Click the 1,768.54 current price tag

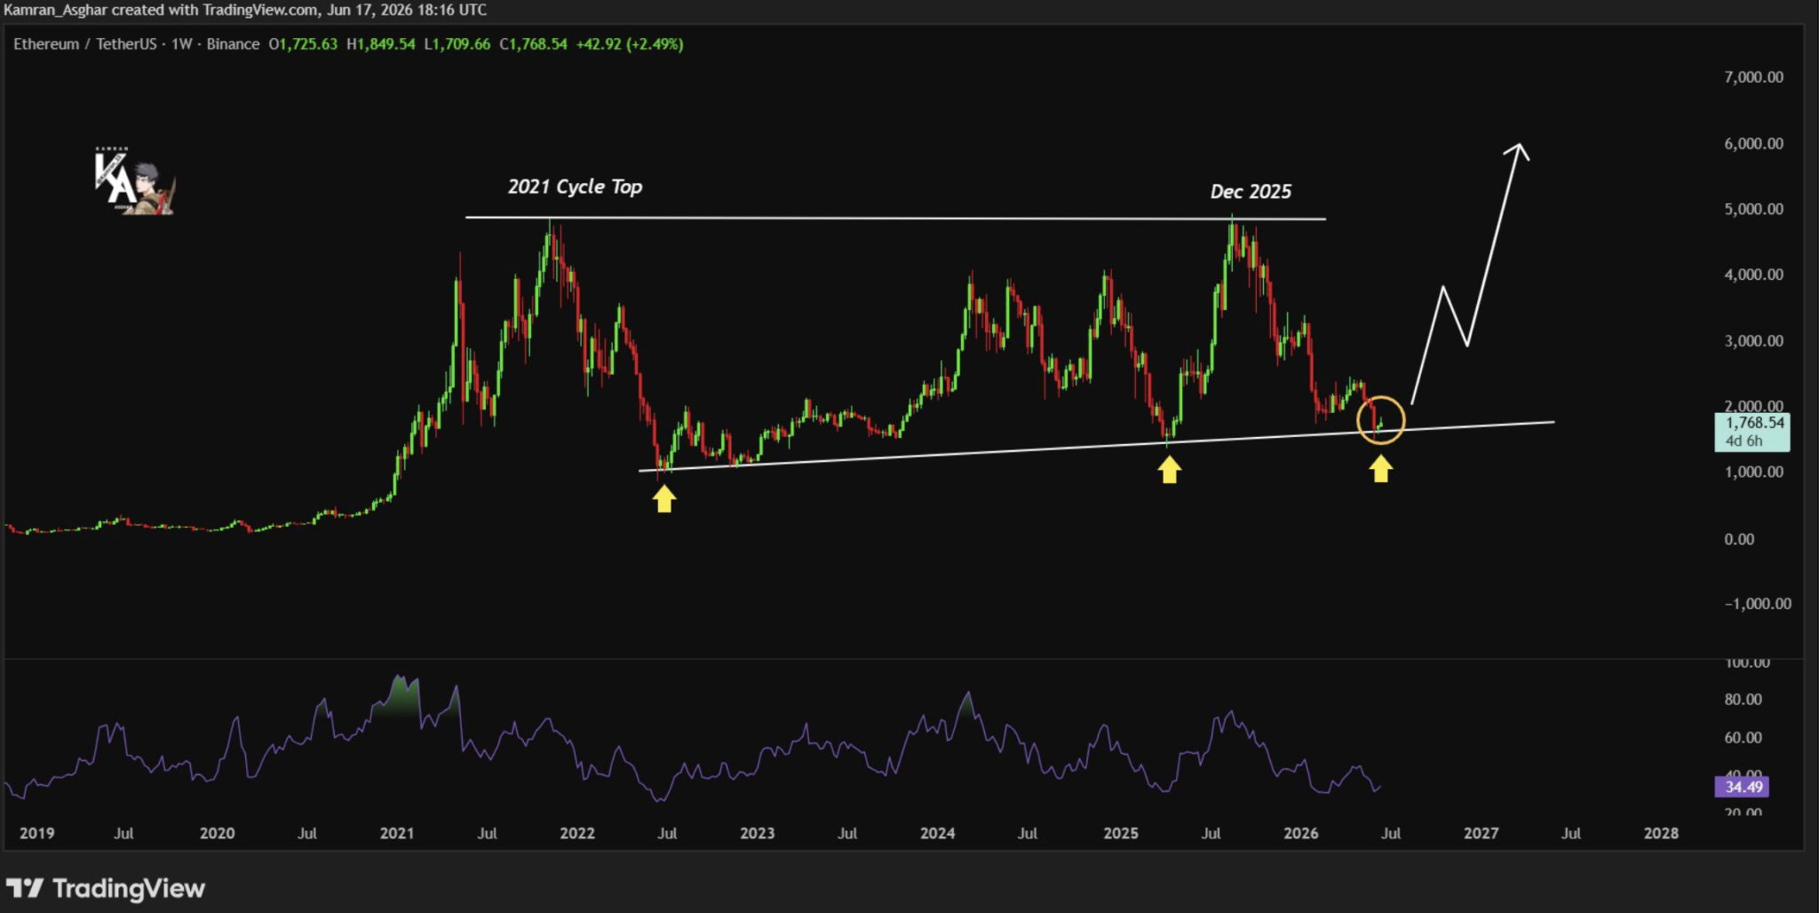pos(1752,432)
